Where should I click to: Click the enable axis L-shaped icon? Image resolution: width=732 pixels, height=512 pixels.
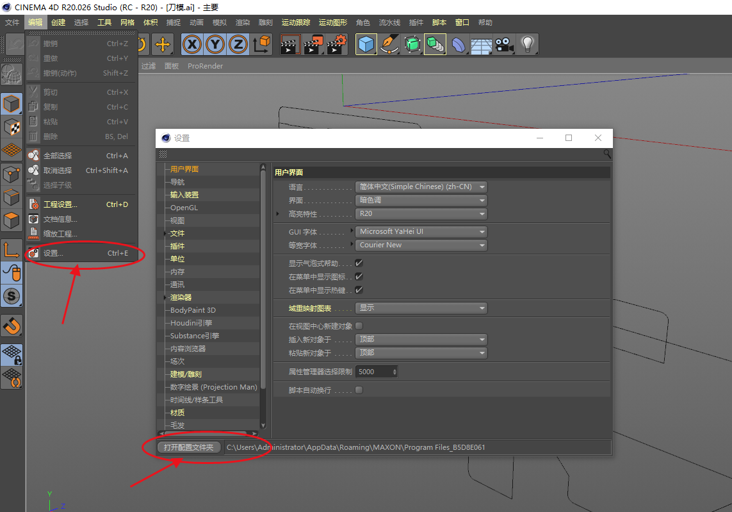point(12,250)
